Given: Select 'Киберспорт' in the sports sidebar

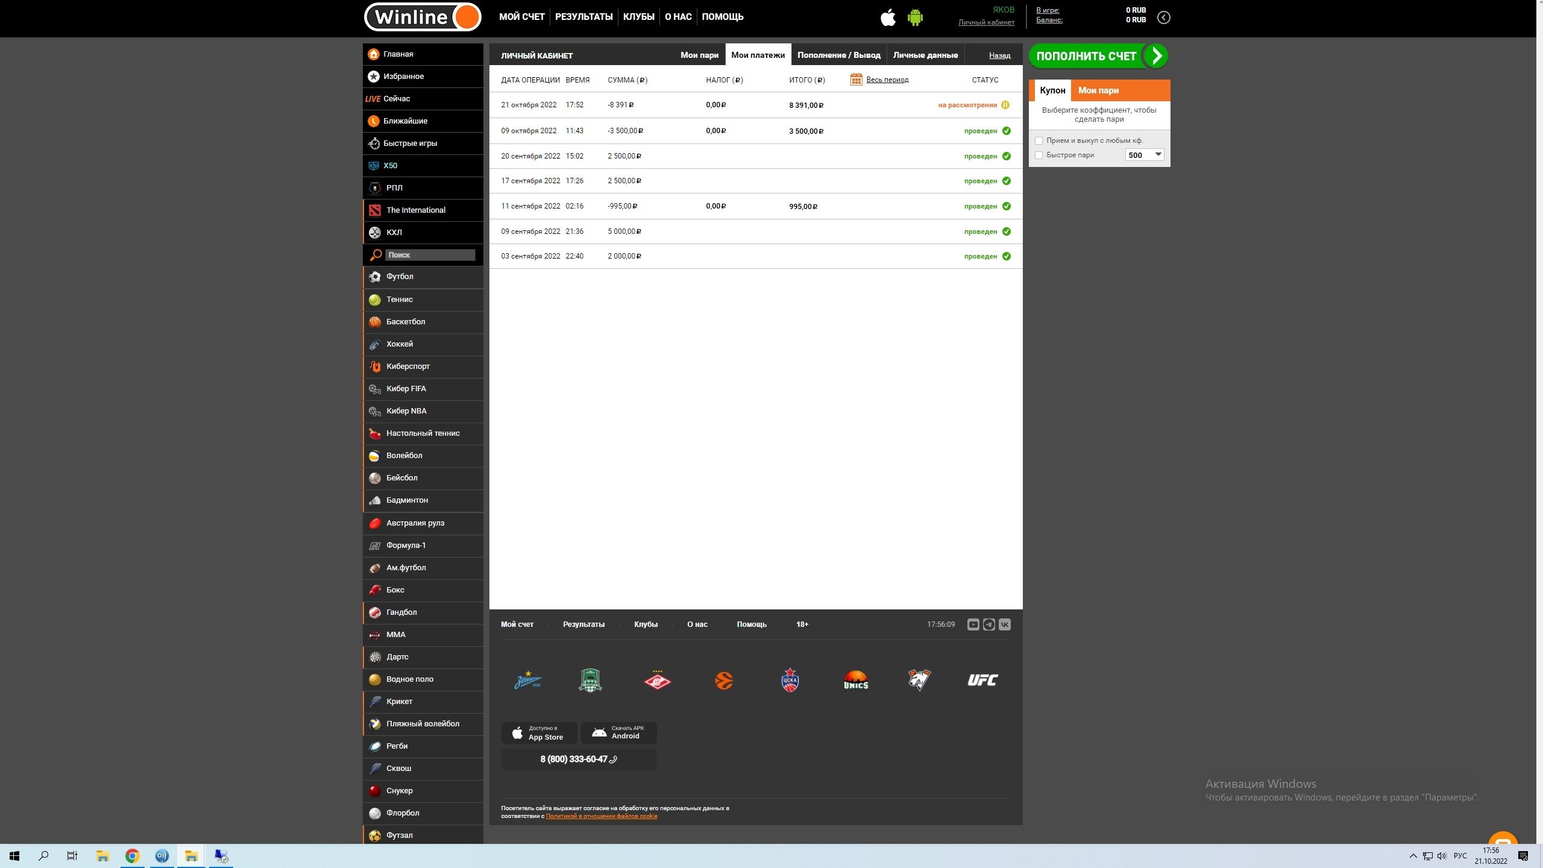Looking at the screenshot, I should pos(408,366).
